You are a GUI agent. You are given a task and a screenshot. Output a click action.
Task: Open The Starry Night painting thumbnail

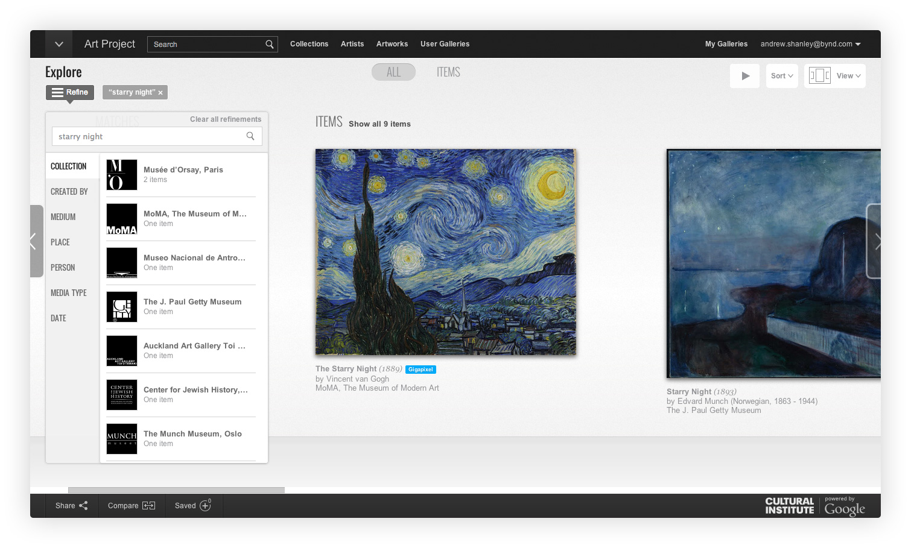(446, 252)
